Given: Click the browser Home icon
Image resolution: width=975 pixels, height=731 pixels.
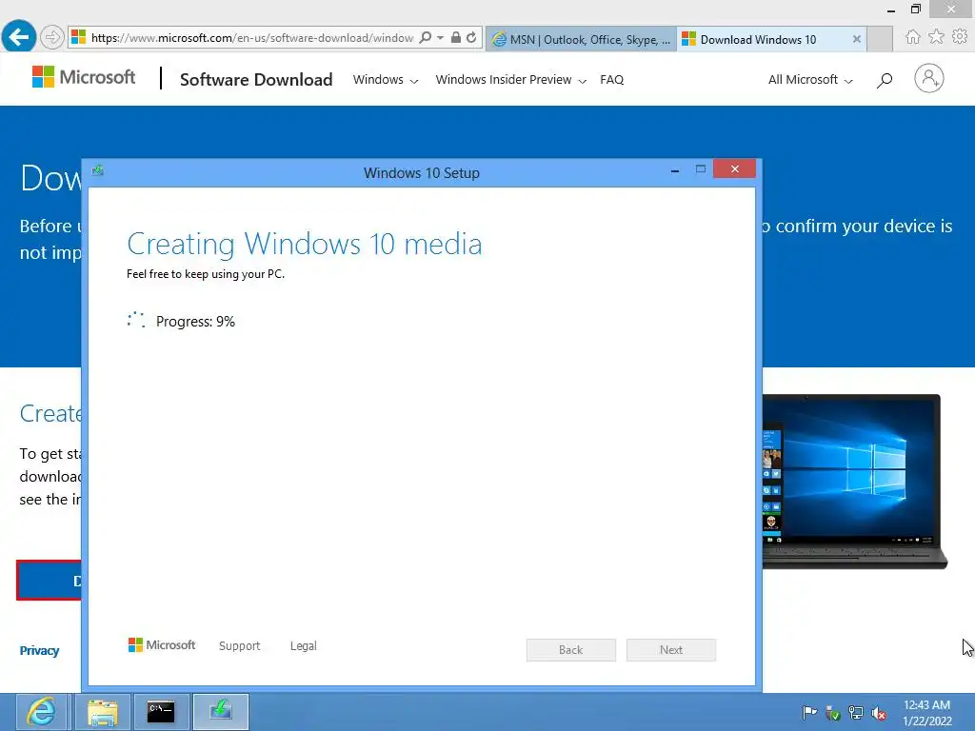Looking at the screenshot, I should [912, 37].
